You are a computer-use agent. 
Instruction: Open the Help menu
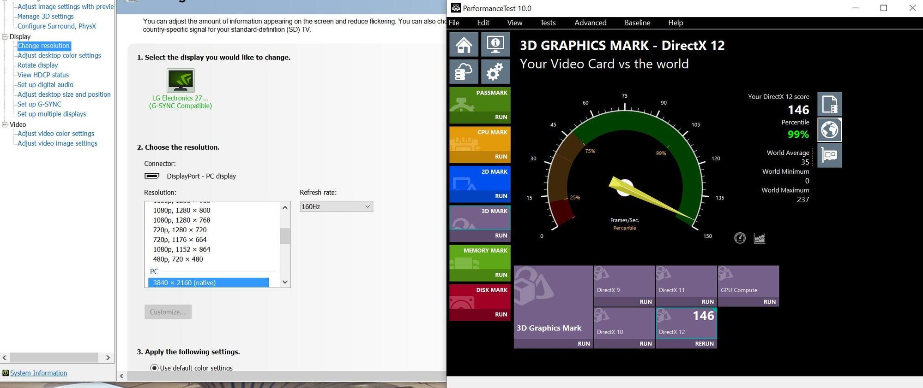676,23
